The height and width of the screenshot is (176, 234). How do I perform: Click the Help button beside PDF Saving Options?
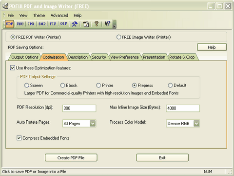point(212,47)
